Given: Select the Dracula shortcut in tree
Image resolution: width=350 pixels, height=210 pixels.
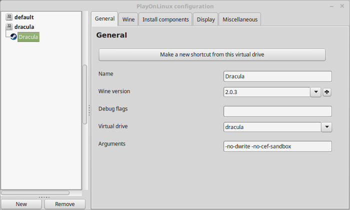Looking at the screenshot, I should (28, 37).
